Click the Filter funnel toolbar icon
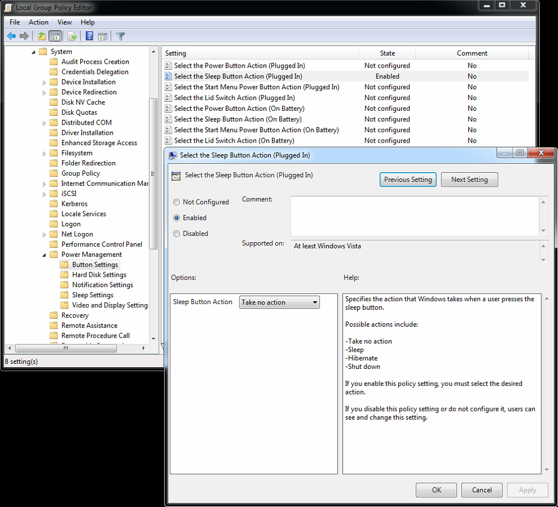Screen dimensions: 558x507 tap(120, 36)
